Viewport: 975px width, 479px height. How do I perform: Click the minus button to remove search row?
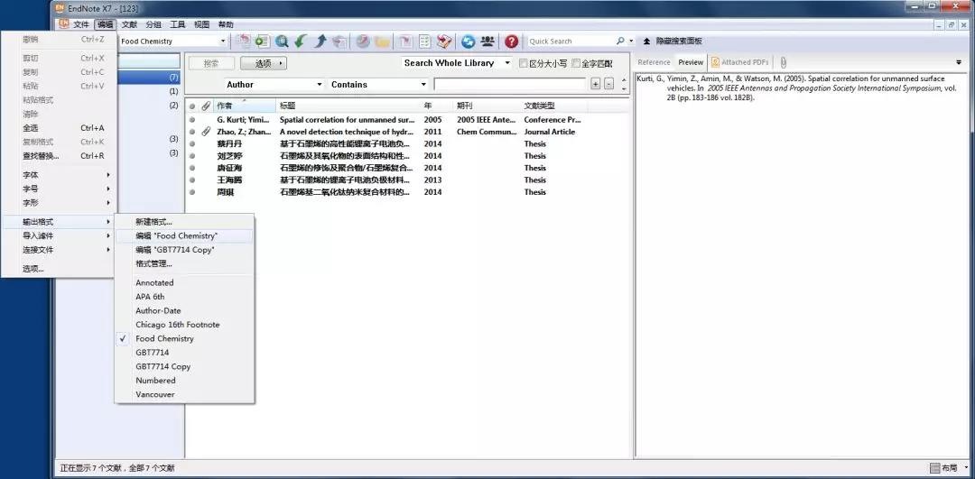click(608, 85)
